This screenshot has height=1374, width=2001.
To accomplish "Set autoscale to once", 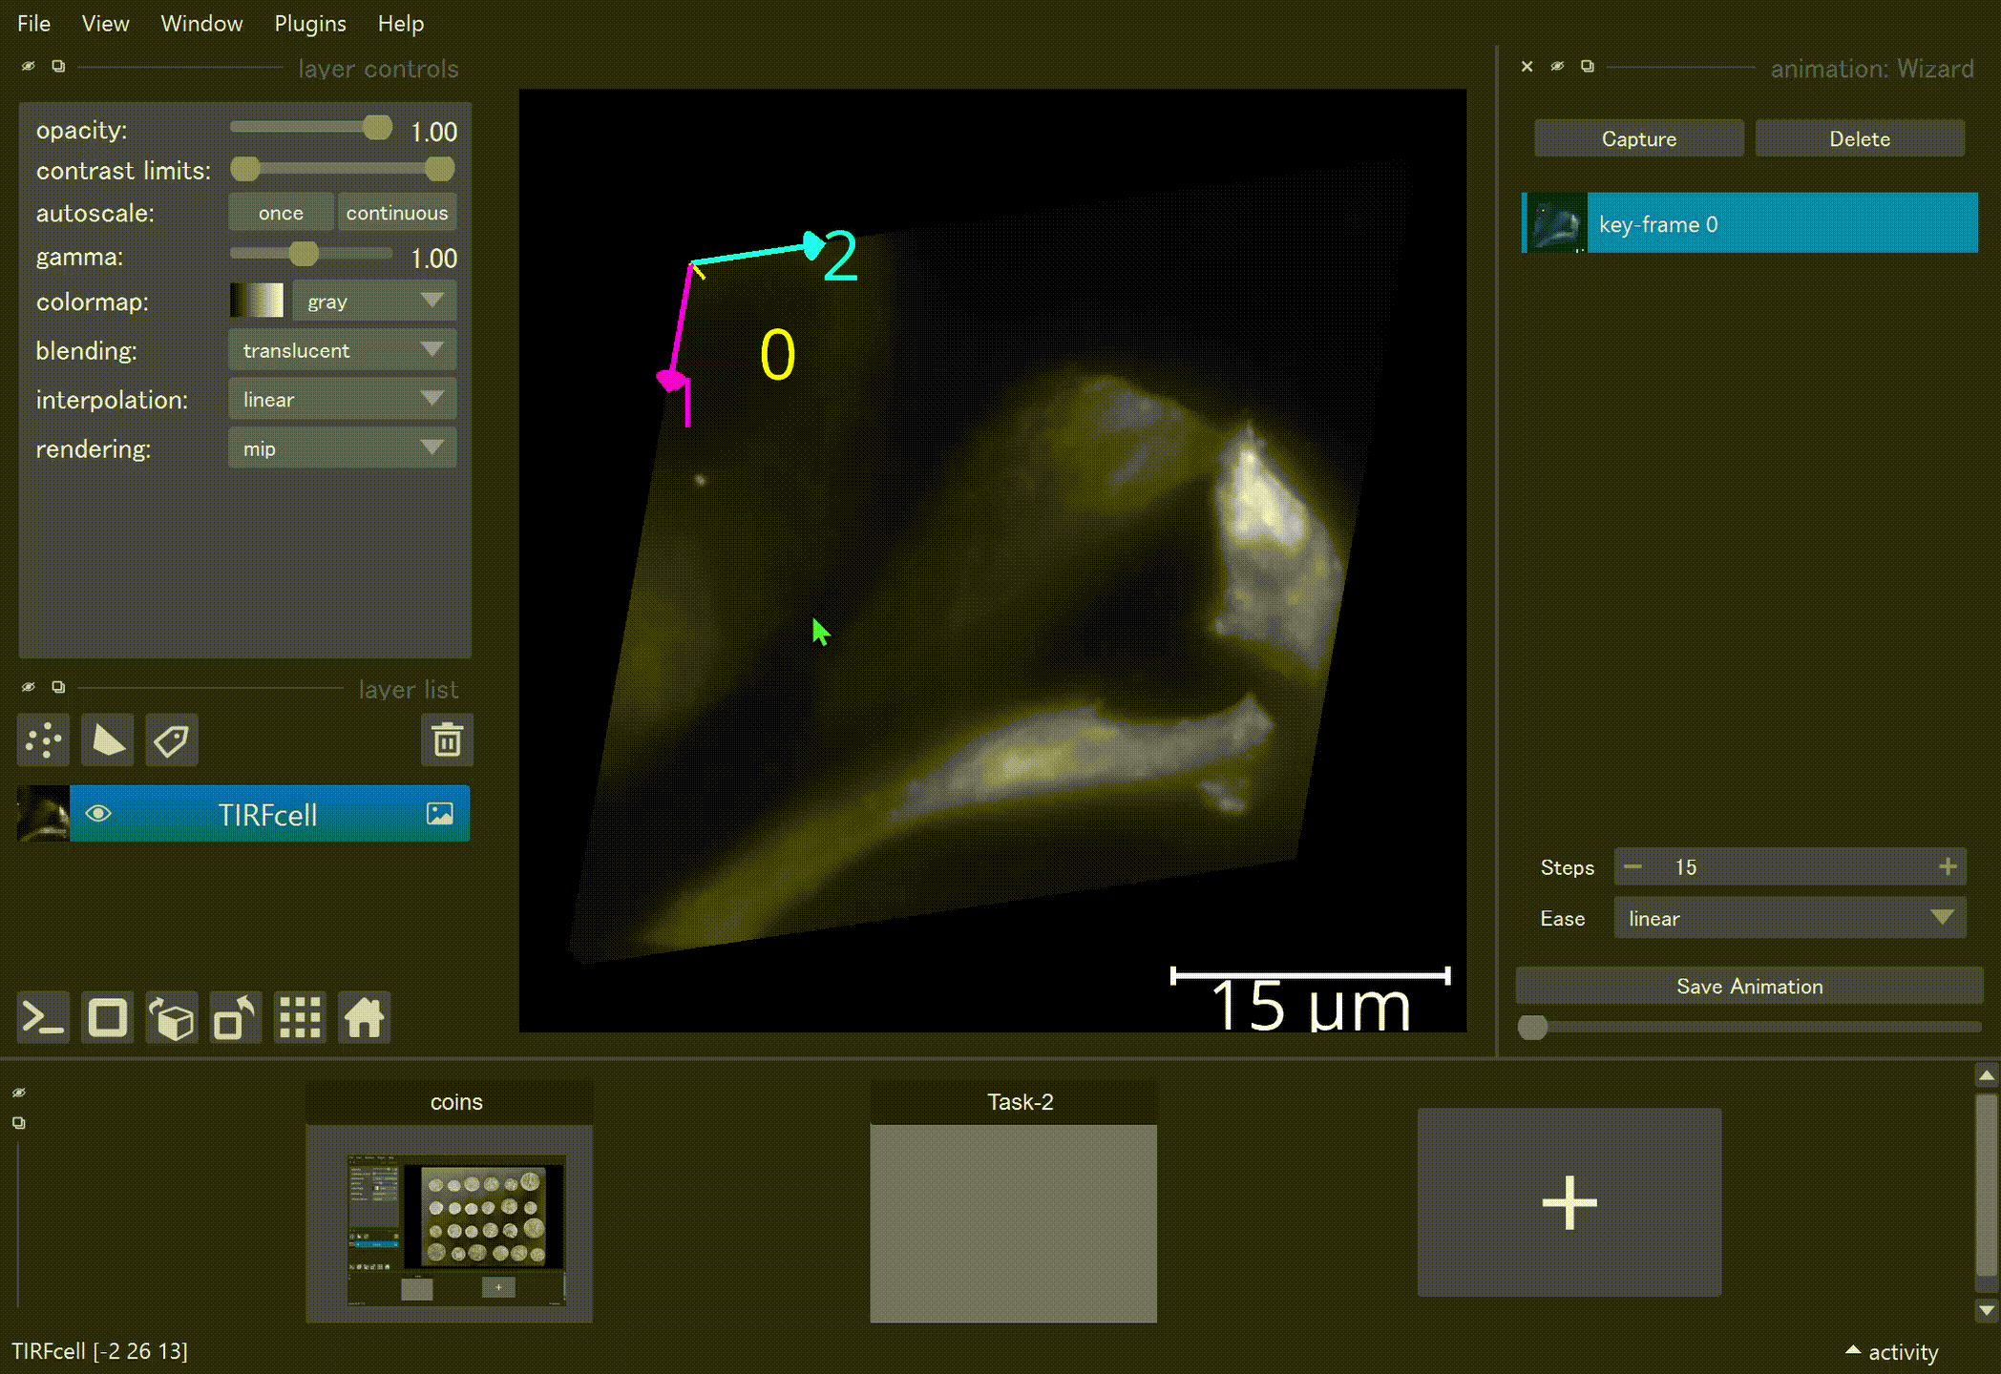I will tap(281, 213).
